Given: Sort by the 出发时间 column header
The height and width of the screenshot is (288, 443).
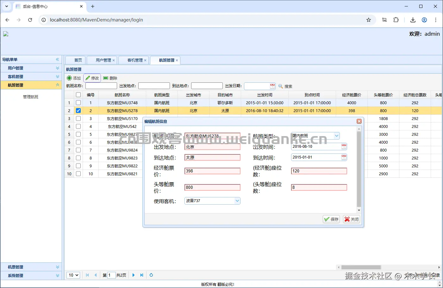Looking at the screenshot, I should coord(265,95).
